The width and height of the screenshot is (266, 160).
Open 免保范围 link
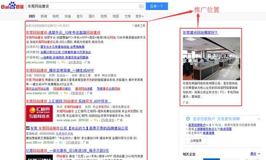click(x=226, y=129)
